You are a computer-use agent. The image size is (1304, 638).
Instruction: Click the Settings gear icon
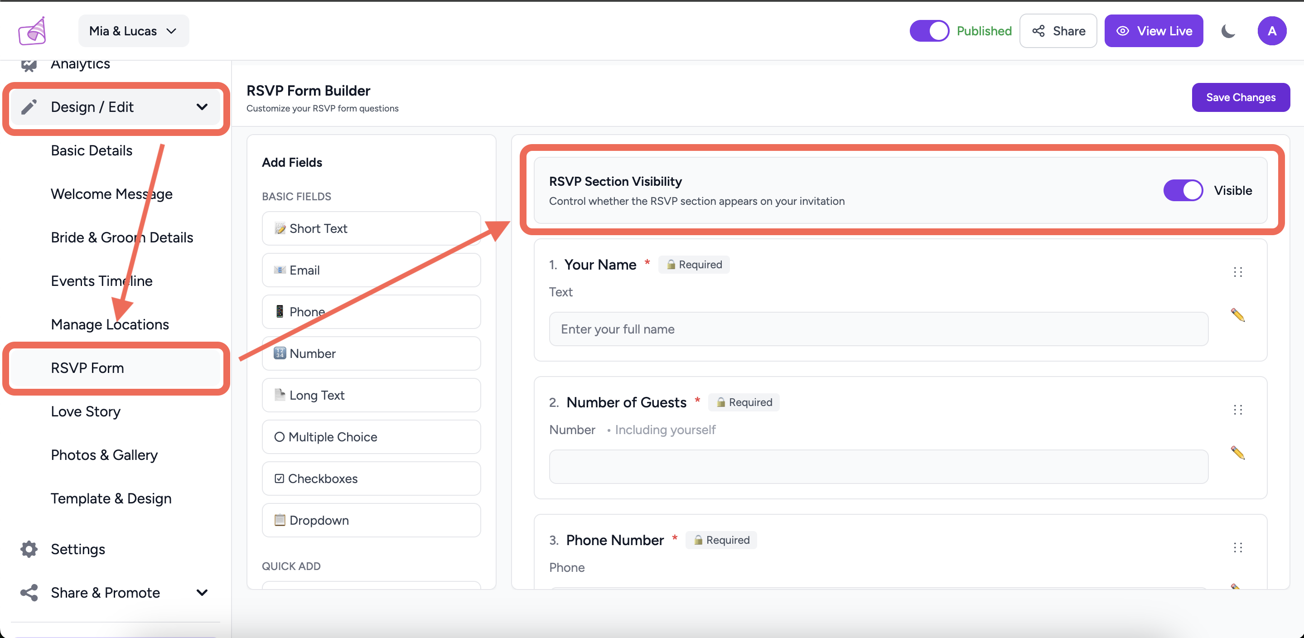point(29,549)
